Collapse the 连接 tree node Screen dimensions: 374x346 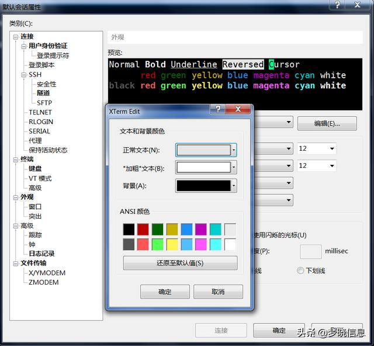16,37
